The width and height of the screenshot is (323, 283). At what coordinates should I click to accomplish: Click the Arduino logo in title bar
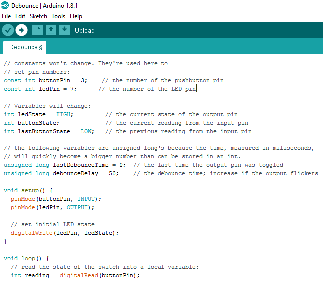click(x=5, y=5)
